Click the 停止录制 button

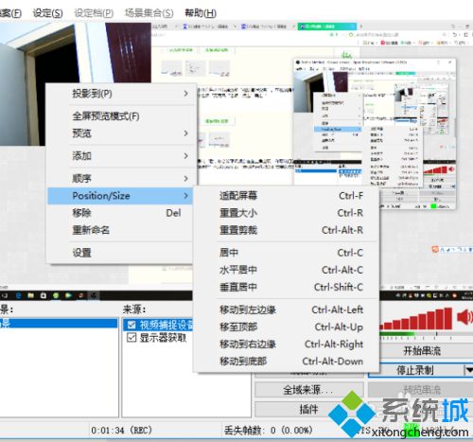[x=416, y=370]
